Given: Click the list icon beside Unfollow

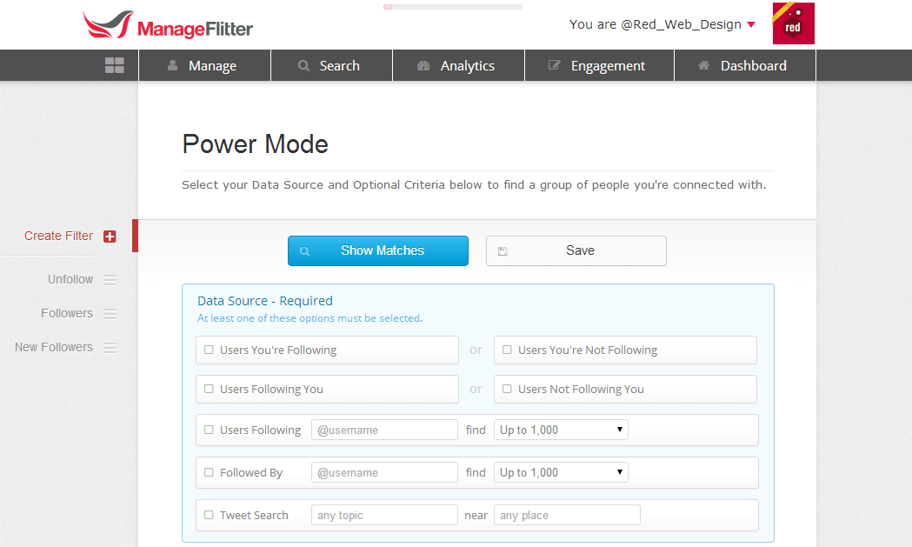Looking at the screenshot, I should 110,280.
